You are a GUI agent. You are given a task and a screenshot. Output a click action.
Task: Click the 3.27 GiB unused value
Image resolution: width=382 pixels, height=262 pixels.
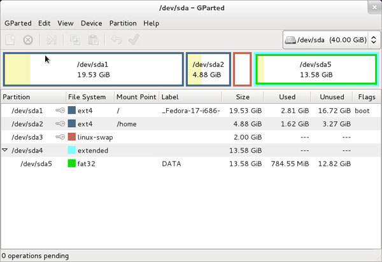[337, 124]
